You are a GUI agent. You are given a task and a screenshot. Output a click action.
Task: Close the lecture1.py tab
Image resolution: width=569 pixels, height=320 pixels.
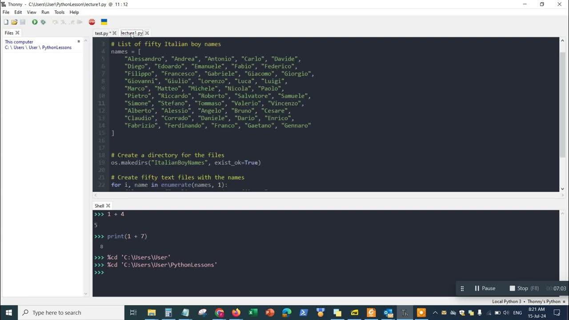coord(147,32)
